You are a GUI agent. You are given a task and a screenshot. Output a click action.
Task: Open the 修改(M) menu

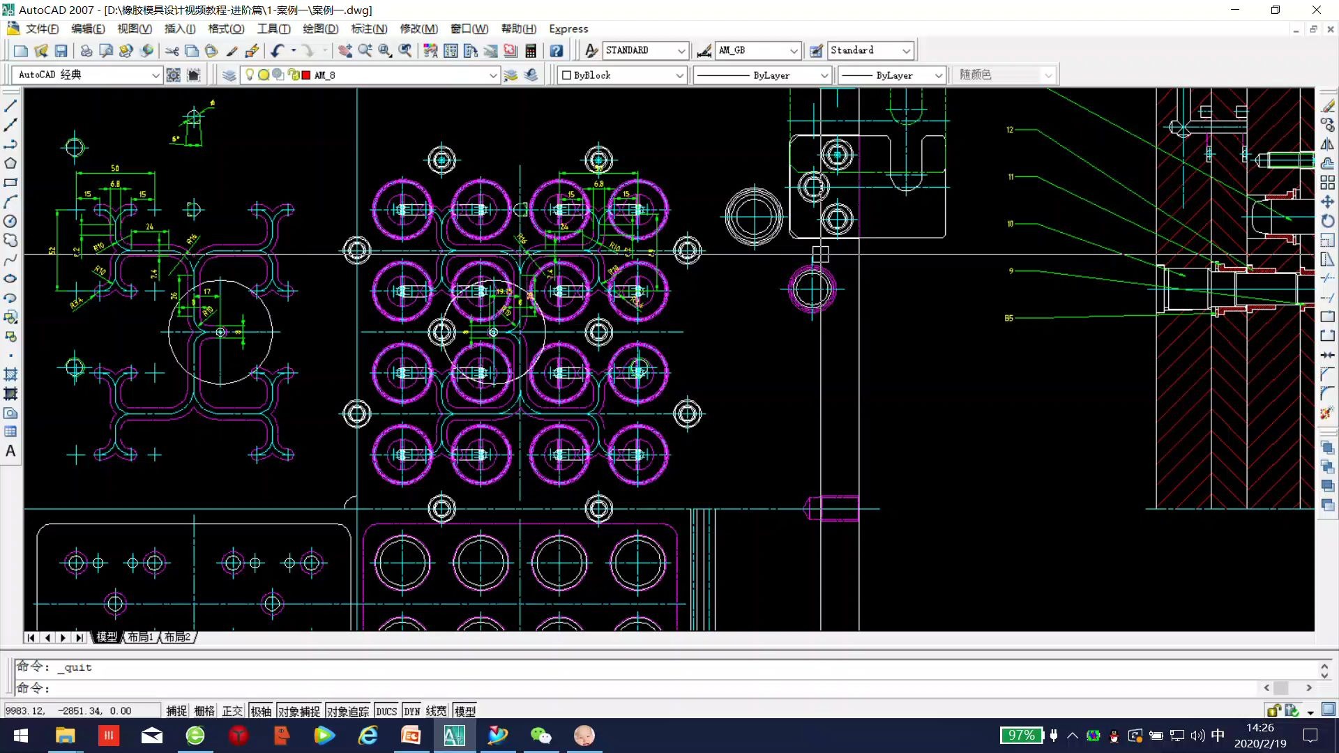(x=418, y=29)
